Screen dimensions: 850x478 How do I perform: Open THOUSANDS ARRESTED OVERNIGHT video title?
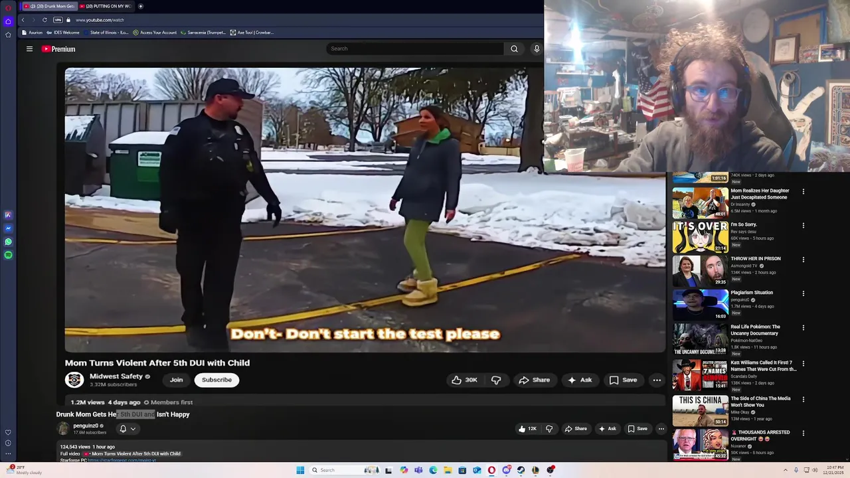pyautogui.click(x=760, y=436)
